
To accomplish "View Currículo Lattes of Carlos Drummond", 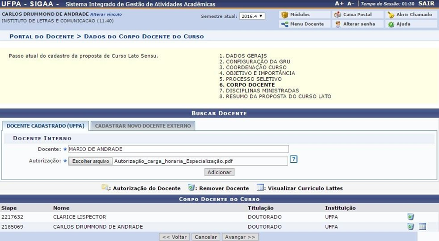I will [422, 227].
